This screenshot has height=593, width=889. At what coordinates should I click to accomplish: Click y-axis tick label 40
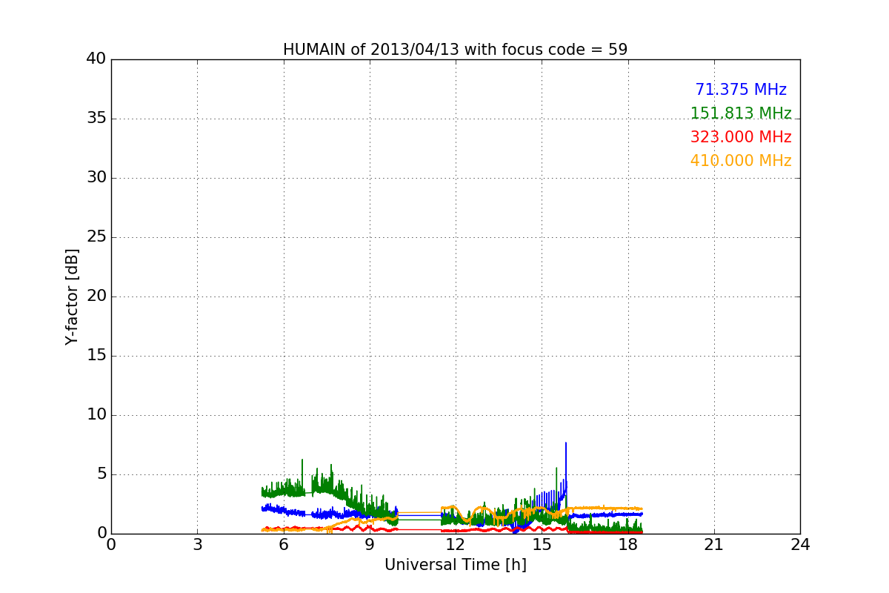pyautogui.click(x=96, y=59)
